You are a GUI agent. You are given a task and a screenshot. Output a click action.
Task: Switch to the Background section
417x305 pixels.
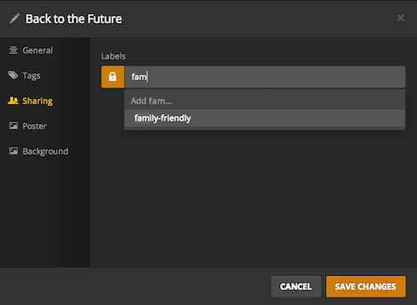[x=38, y=152]
